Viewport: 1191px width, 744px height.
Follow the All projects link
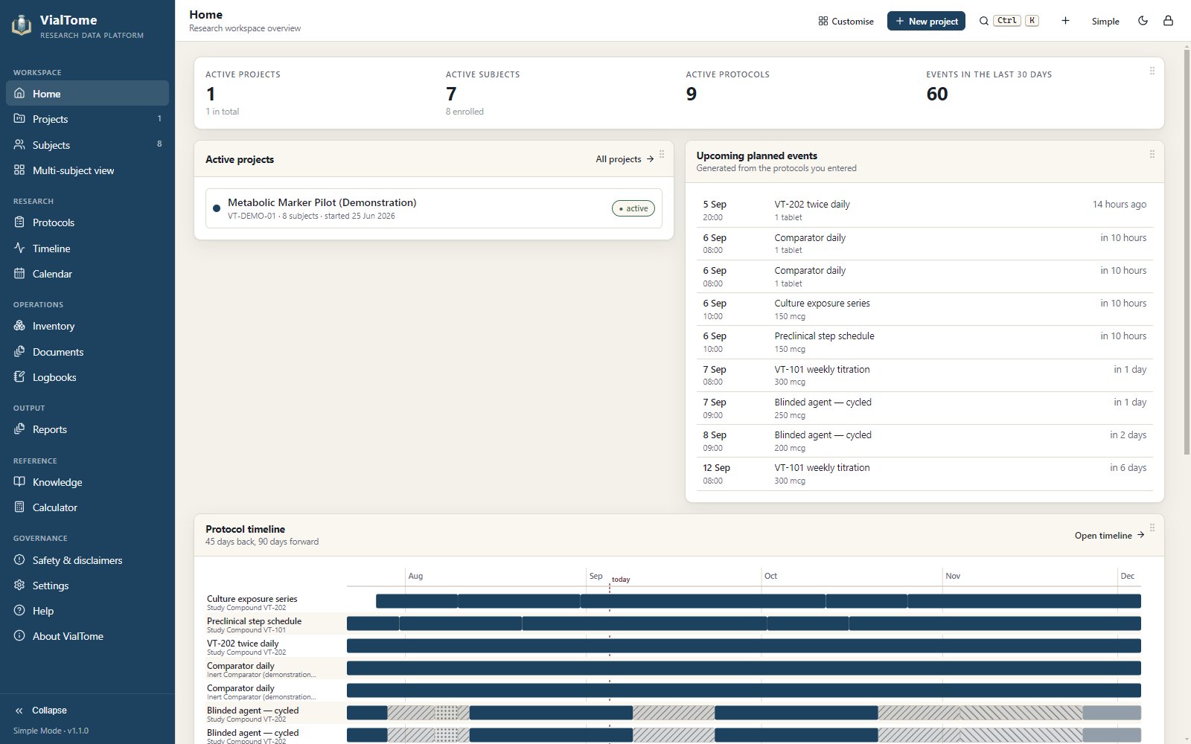(625, 159)
